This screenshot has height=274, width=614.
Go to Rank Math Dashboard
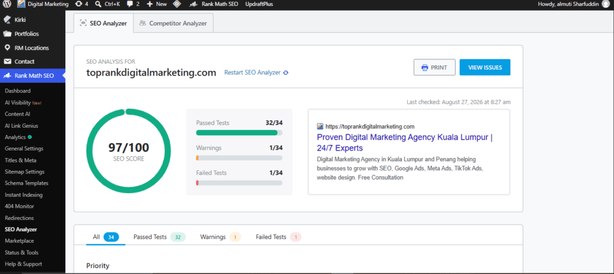pyautogui.click(x=17, y=91)
